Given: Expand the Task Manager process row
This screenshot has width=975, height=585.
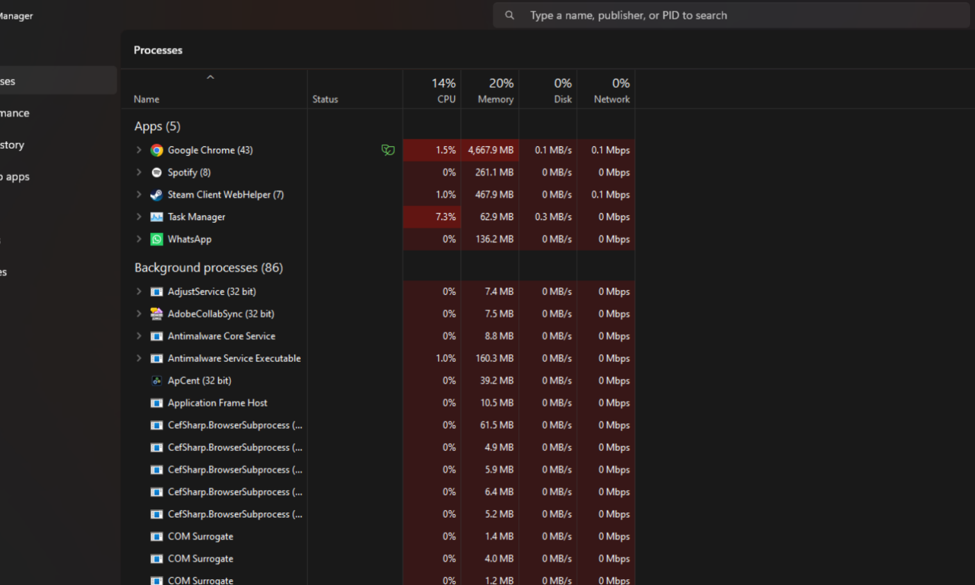Looking at the screenshot, I should (139, 217).
